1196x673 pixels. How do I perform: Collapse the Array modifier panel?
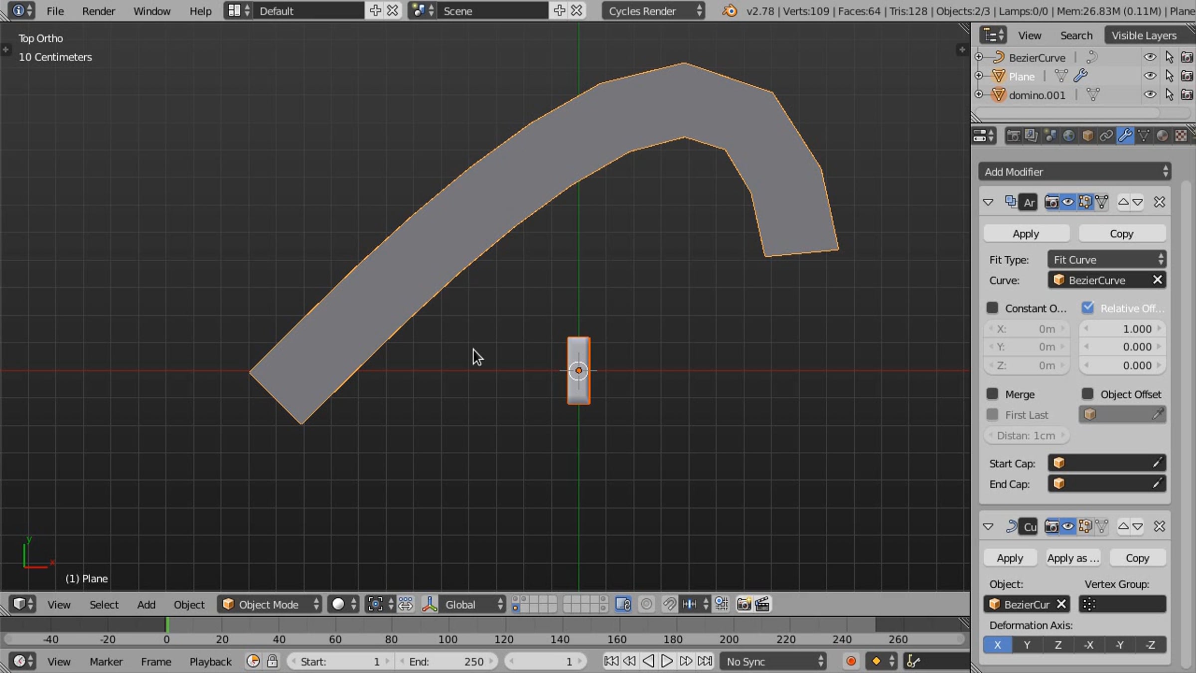point(988,202)
